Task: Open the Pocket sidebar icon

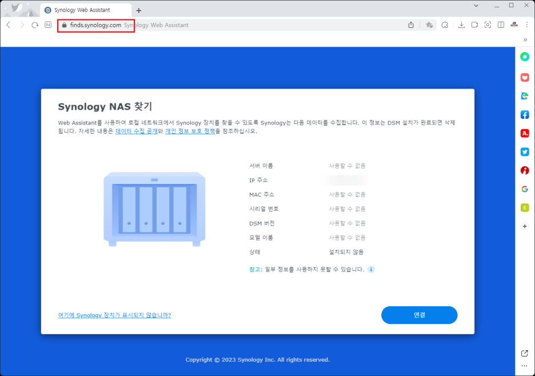Action: click(x=525, y=78)
